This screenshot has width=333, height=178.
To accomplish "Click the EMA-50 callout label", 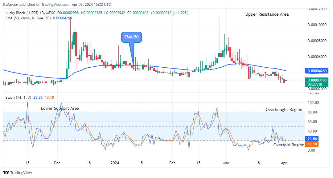I will pyautogui.click(x=131, y=37).
